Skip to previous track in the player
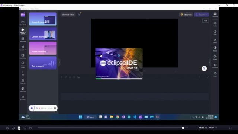The width and height of the screenshot is (238, 134). [x=7, y=128]
